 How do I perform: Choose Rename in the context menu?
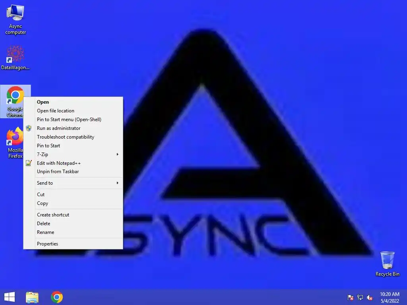tap(73, 232)
